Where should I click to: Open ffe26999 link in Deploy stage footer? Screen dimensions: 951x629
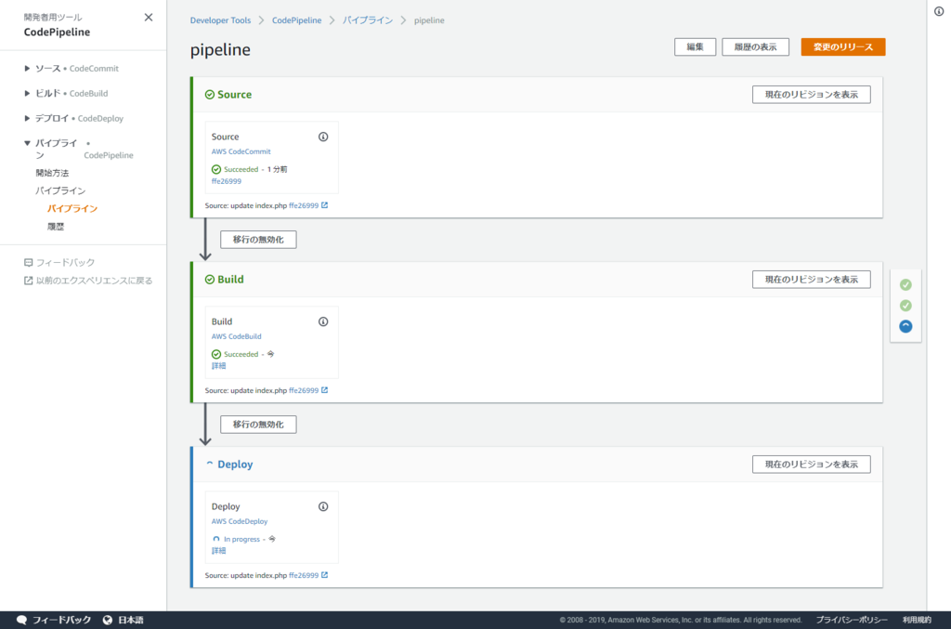tap(304, 576)
